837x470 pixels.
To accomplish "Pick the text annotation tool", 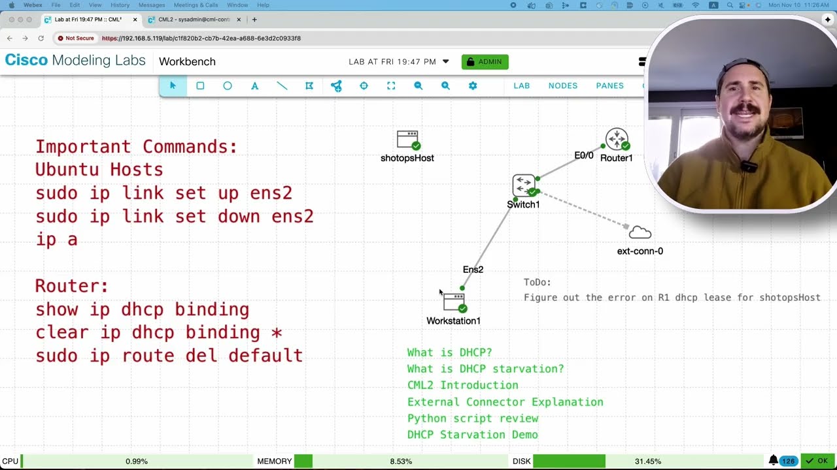I will pyautogui.click(x=255, y=86).
